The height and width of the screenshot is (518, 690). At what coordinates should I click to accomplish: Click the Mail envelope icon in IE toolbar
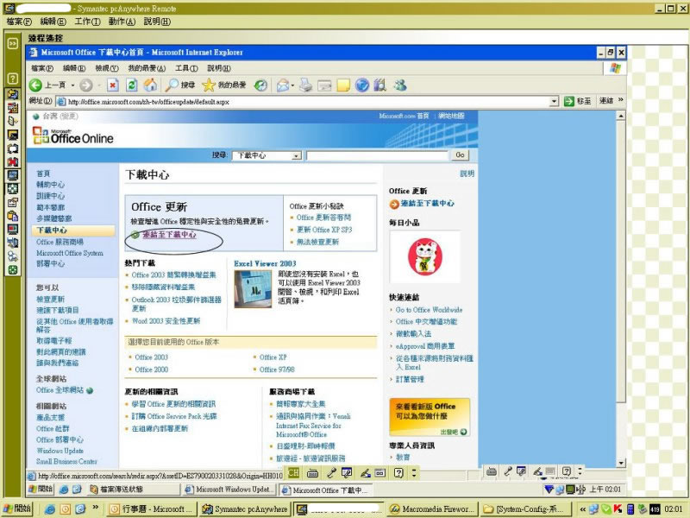coord(282,85)
